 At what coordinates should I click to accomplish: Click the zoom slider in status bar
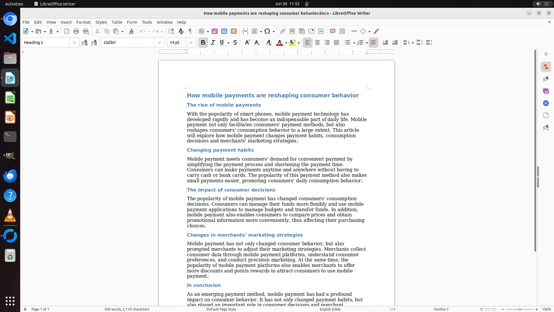(519, 309)
